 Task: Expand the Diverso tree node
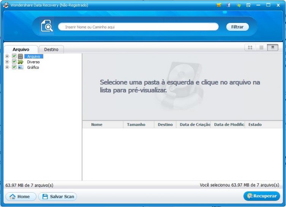click(x=7, y=62)
